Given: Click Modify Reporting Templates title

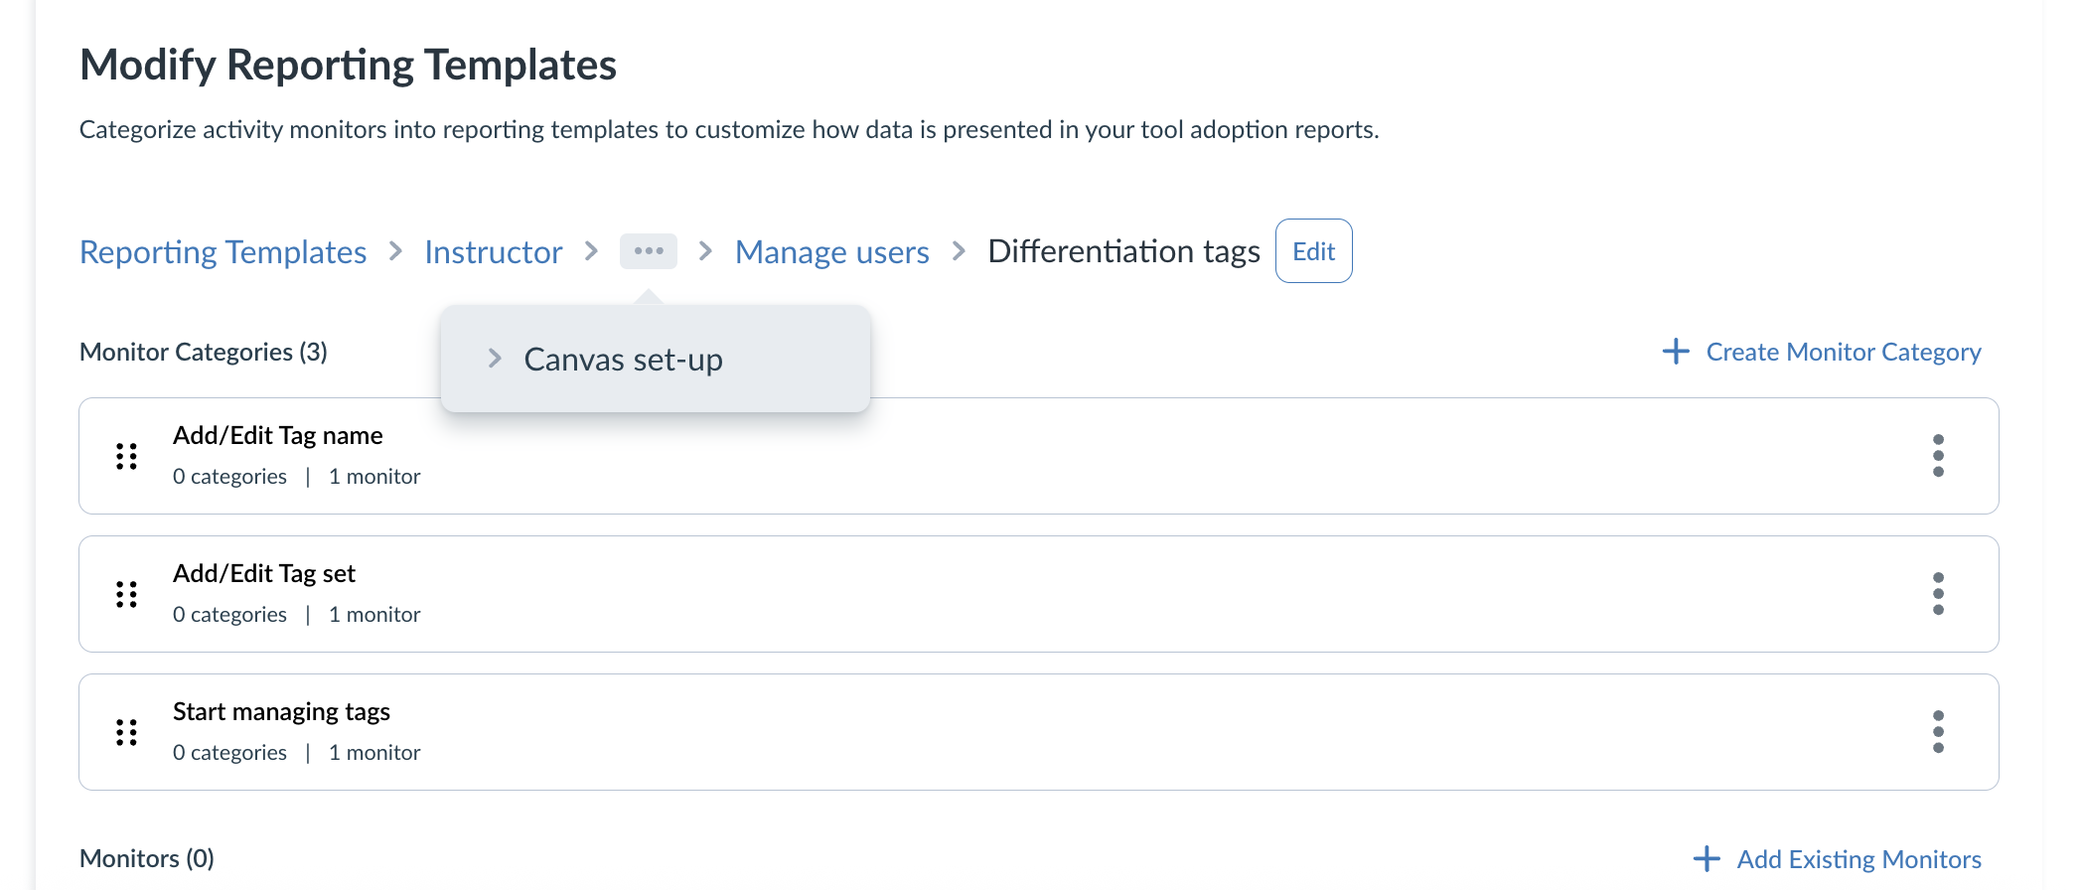Looking at the screenshot, I should tap(349, 66).
